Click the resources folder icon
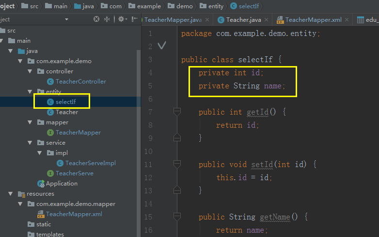The width and height of the screenshot is (379, 237). pos(21,194)
